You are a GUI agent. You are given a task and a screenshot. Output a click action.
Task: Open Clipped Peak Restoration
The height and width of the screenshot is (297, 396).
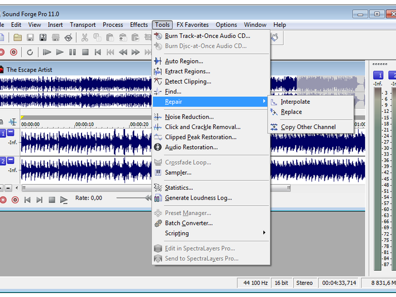click(x=211, y=137)
